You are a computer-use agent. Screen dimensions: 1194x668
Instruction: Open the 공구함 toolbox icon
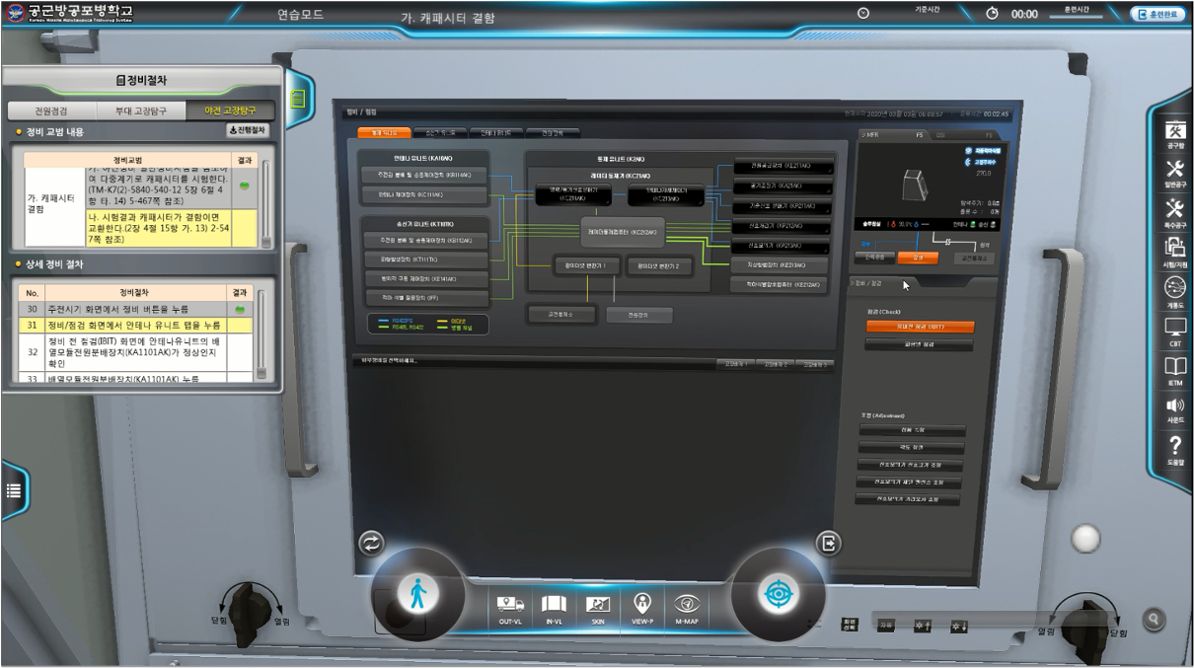(1174, 133)
